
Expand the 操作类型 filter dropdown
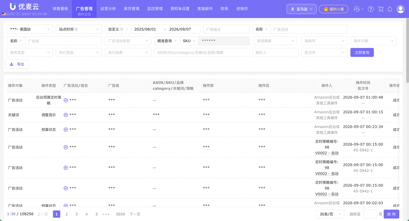[x=30, y=53]
